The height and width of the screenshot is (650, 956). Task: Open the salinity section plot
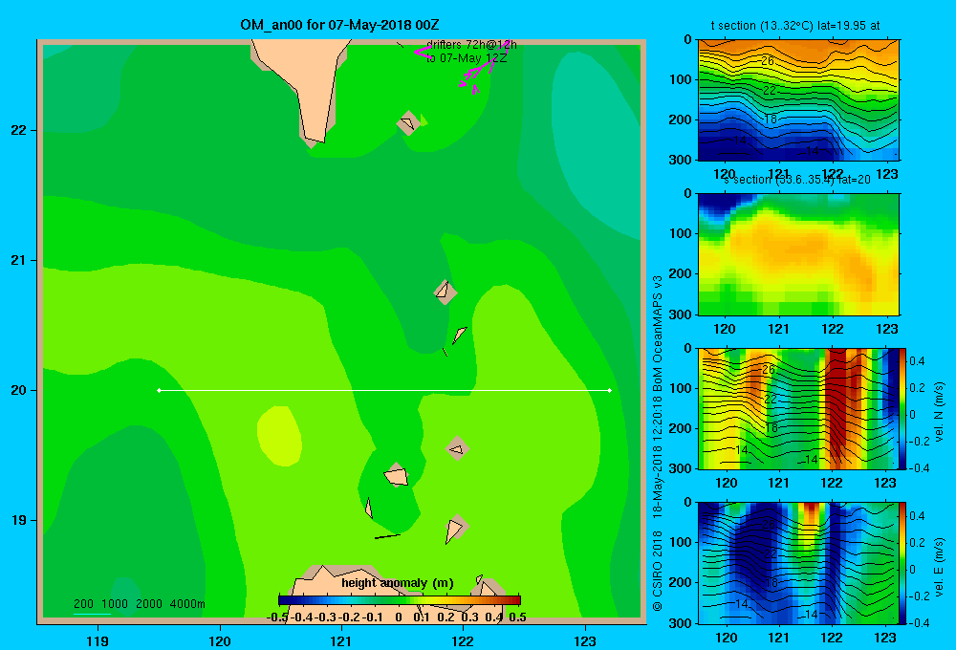point(798,254)
